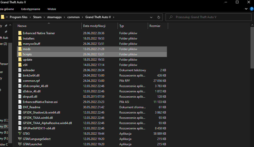Open Explorer help question mark icon

[x=252, y=9]
